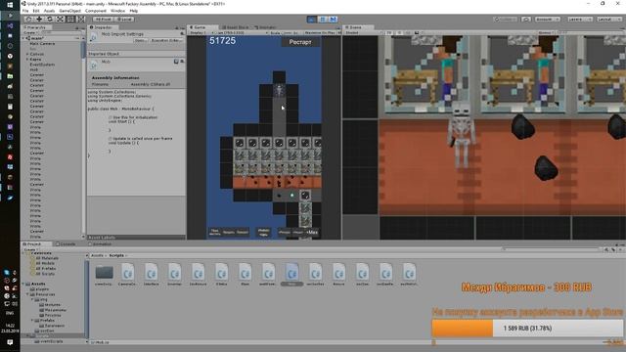Click the Рестарт button in Game view
Viewport: 626px width, 352px height.
[x=300, y=42]
